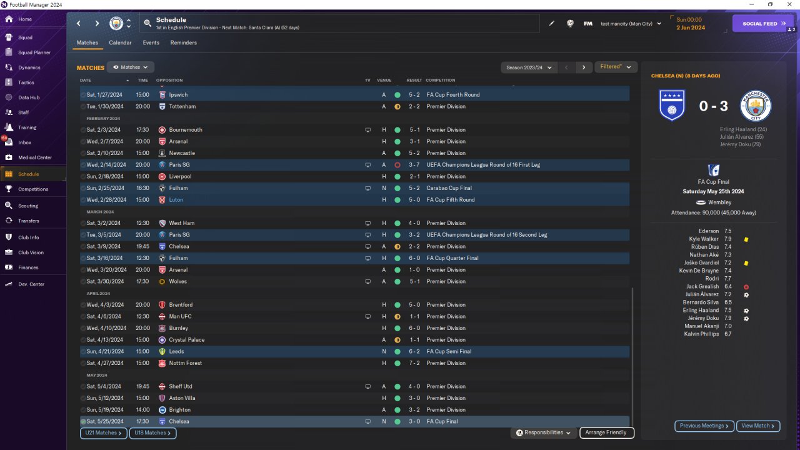
Task: Open U21 Matches
Action: [104, 433]
